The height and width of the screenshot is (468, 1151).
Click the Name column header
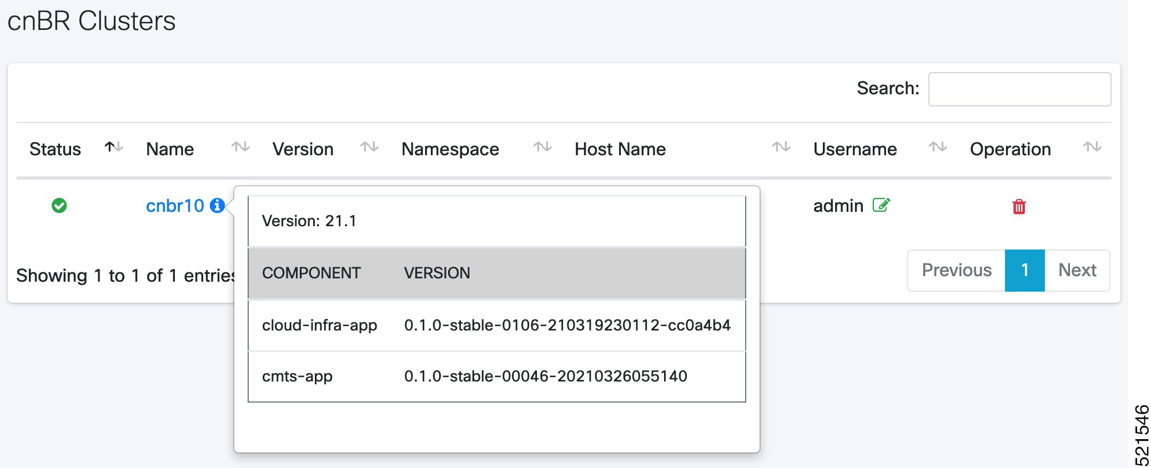point(170,149)
